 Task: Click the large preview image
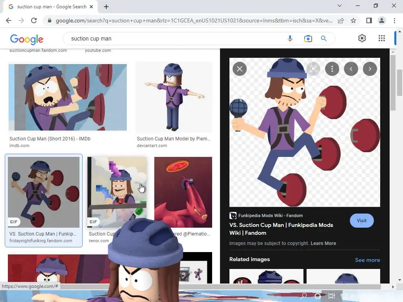point(305,132)
